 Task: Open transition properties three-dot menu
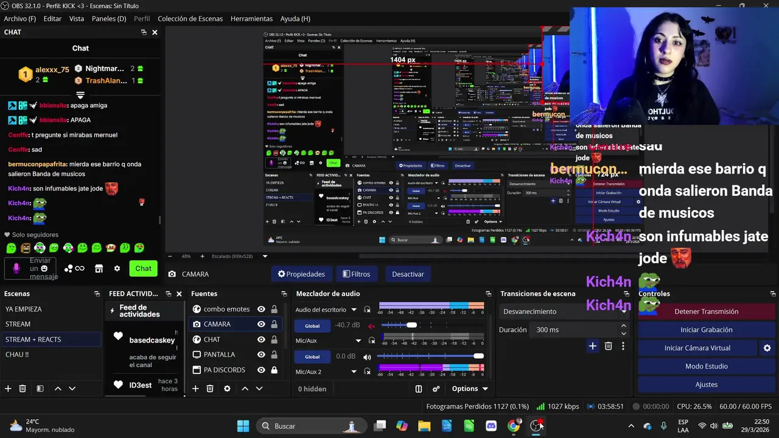pyautogui.click(x=623, y=346)
